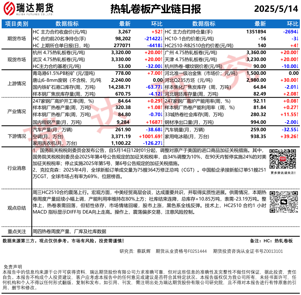Choose the 现货市场 category label

tap(17, 59)
